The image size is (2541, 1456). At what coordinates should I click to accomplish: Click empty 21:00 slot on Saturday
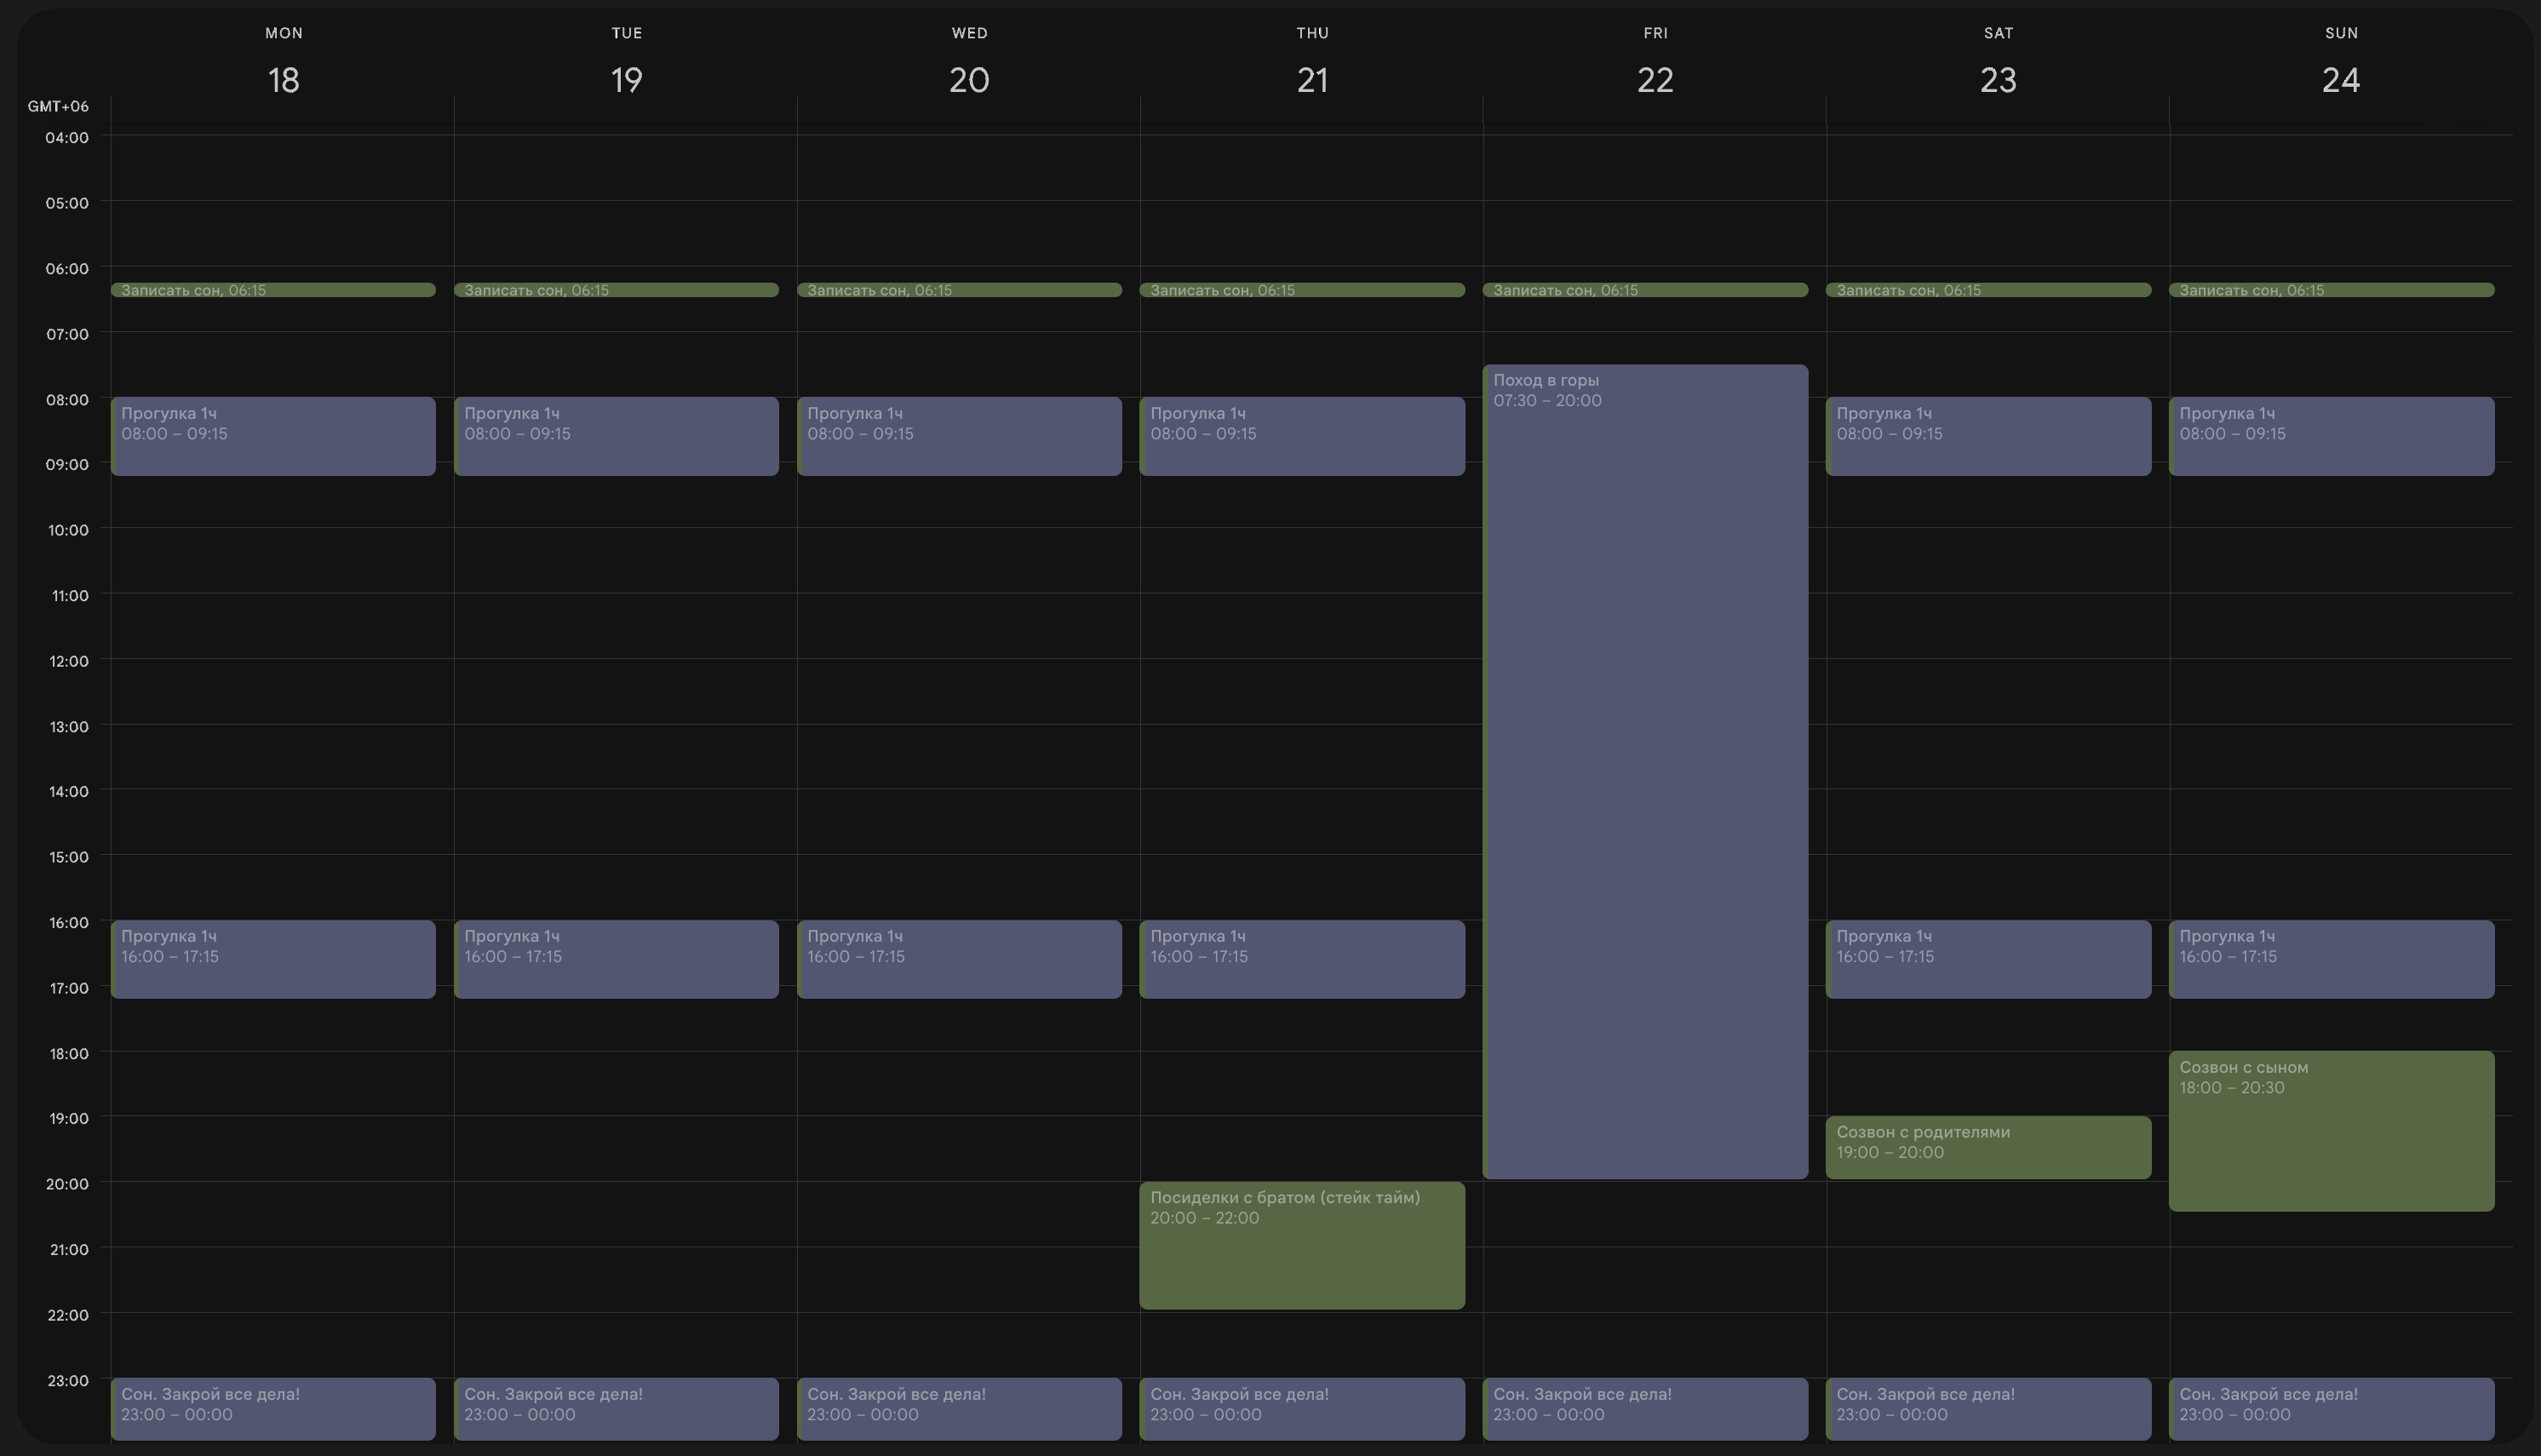[x=1997, y=1279]
